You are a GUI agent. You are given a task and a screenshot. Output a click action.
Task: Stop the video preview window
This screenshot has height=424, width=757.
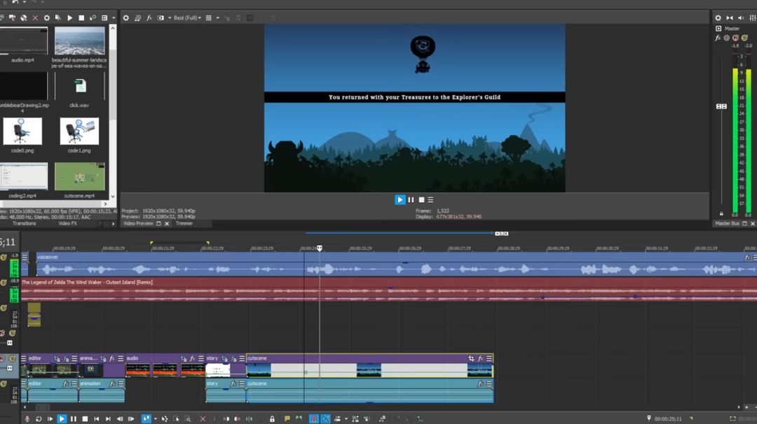point(421,199)
